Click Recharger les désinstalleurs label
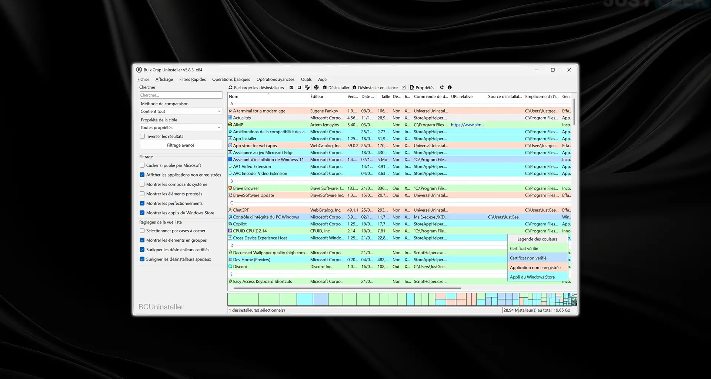The image size is (711, 379). click(x=259, y=88)
